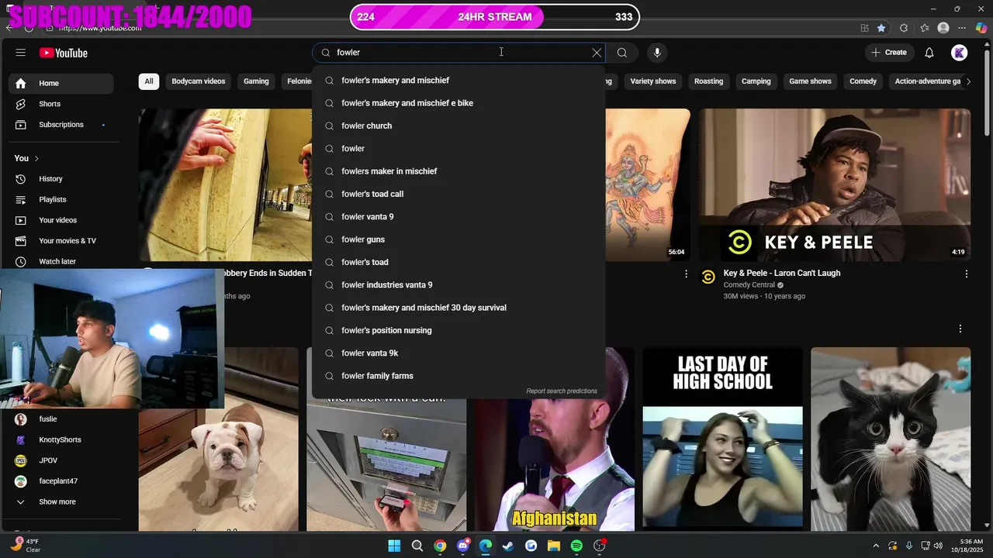This screenshot has width=993, height=558.
Task: Open the faceplant47 channel subscription
Action: (x=61, y=481)
